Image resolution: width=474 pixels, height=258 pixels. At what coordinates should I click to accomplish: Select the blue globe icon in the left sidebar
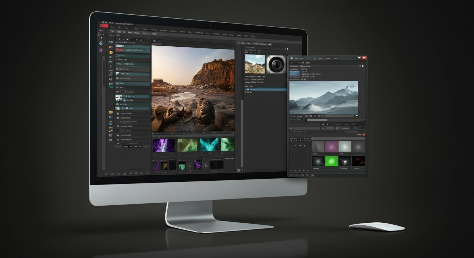pos(100,42)
